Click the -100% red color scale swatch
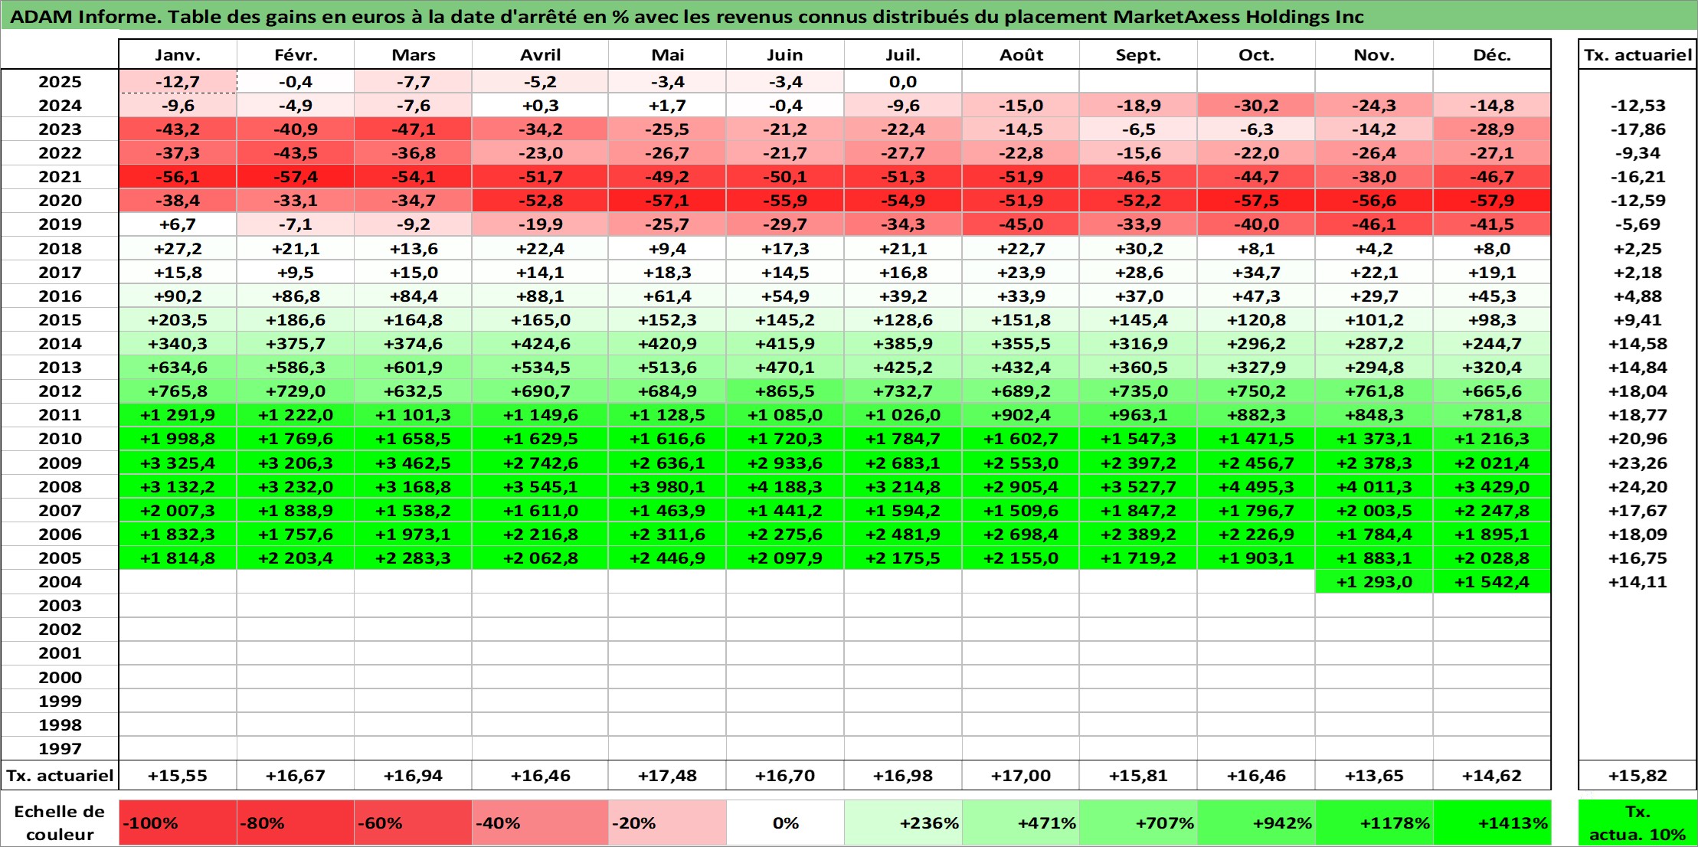Viewport: 1698px width, 847px height. [x=178, y=823]
